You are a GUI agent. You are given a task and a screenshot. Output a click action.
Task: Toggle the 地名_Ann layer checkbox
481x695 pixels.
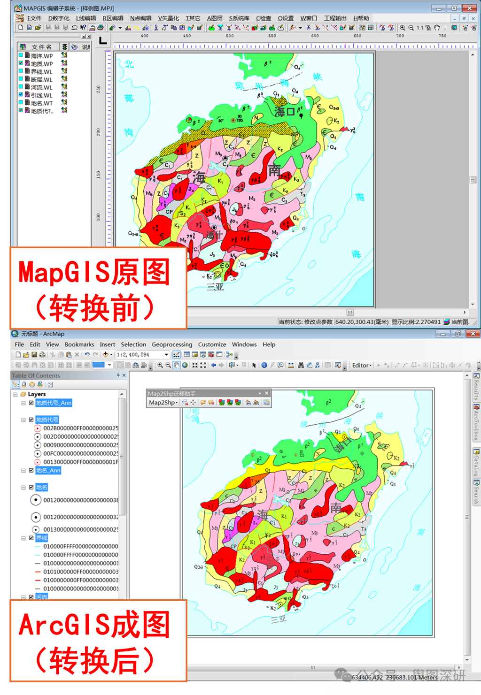click(31, 471)
